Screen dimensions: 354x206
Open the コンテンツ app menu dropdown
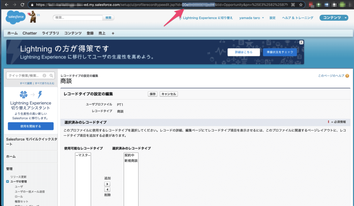tap(334, 18)
